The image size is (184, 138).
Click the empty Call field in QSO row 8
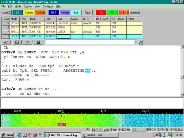pyautogui.click(x=63, y=36)
